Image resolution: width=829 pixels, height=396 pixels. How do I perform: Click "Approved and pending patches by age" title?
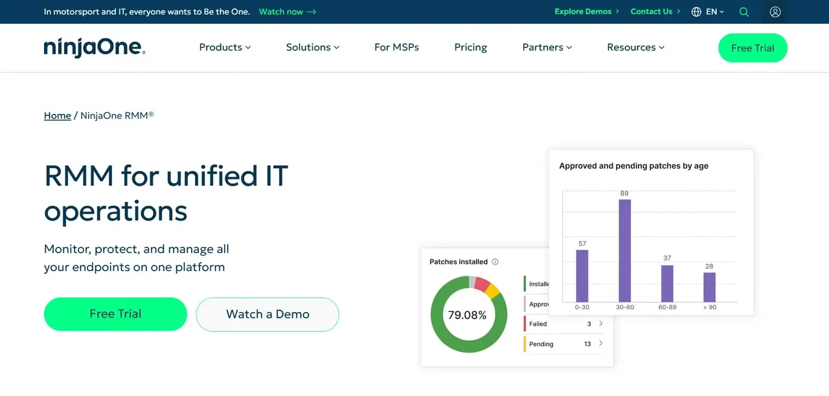click(x=634, y=166)
